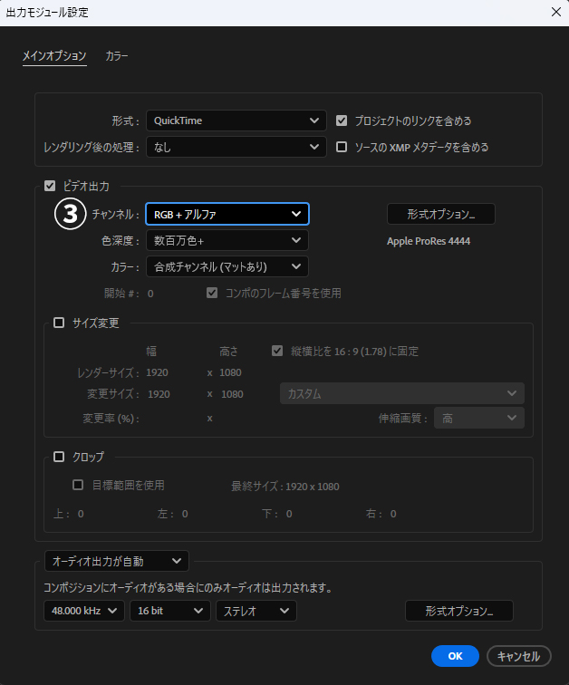Select the メインオプション tab

click(x=54, y=56)
